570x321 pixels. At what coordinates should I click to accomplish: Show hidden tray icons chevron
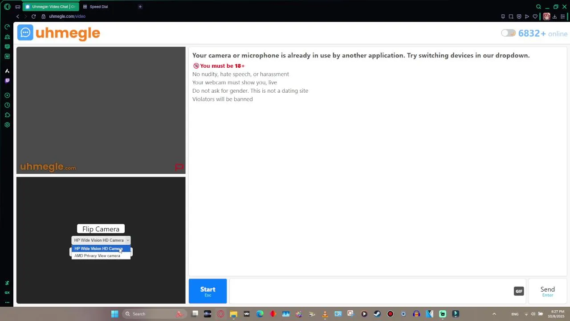coord(494,314)
